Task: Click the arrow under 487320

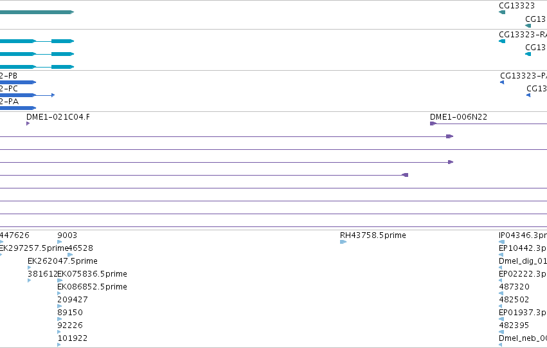Action: coord(501,293)
